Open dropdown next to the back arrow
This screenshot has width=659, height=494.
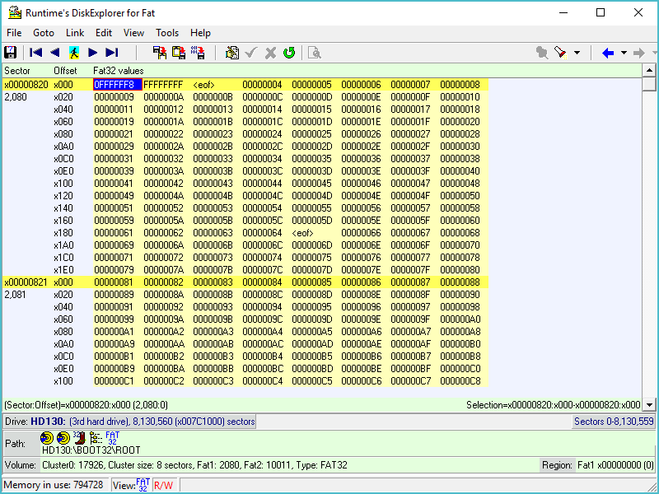pos(624,53)
